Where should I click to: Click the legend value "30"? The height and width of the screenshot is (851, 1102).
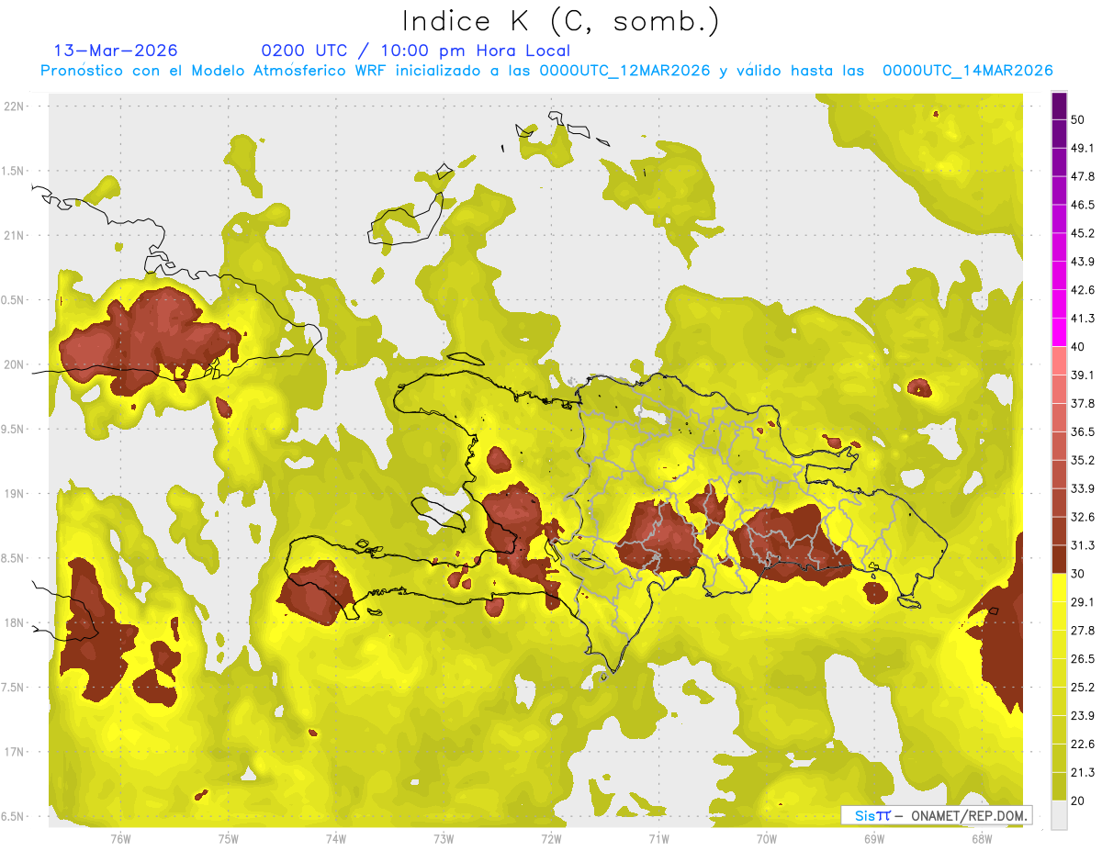click(1079, 574)
